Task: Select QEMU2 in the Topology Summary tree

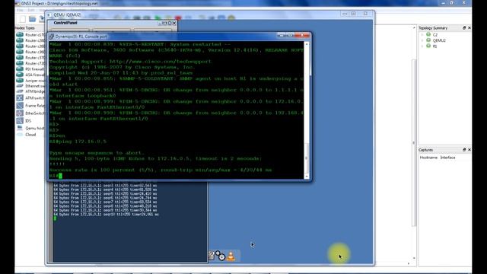Action: coord(439,40)
